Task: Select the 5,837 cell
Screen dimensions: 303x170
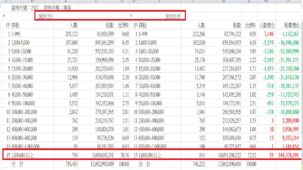Action: tap(73, 86)
